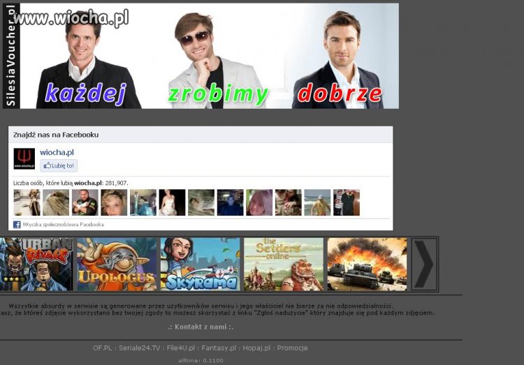Open the File4U.pl footer link
The height and width of the screenshot is (365, 524).
180,348
